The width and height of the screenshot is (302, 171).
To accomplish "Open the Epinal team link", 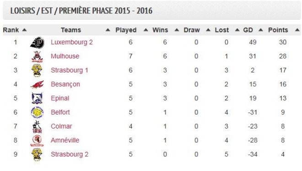I will [x=60, y=98].
